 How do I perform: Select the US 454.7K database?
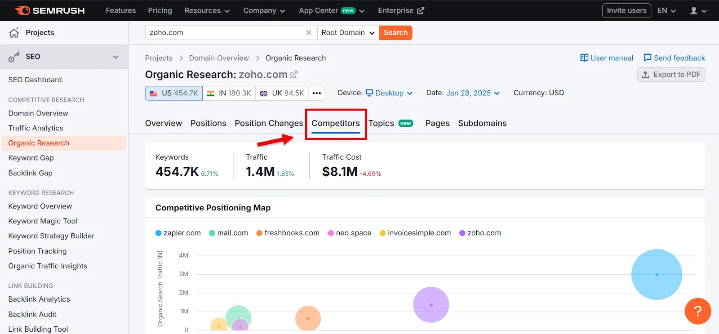[x=174, y=93]
